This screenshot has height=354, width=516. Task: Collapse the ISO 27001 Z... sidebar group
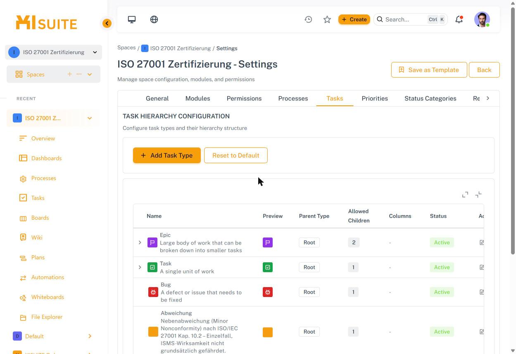point(90,118)
